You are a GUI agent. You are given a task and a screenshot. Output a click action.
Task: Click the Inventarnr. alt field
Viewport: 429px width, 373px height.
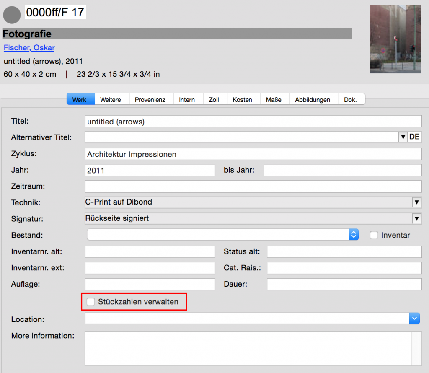[150, 251]
